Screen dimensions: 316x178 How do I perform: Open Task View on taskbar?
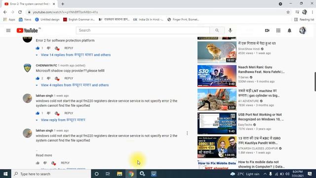tap(108, 174)
